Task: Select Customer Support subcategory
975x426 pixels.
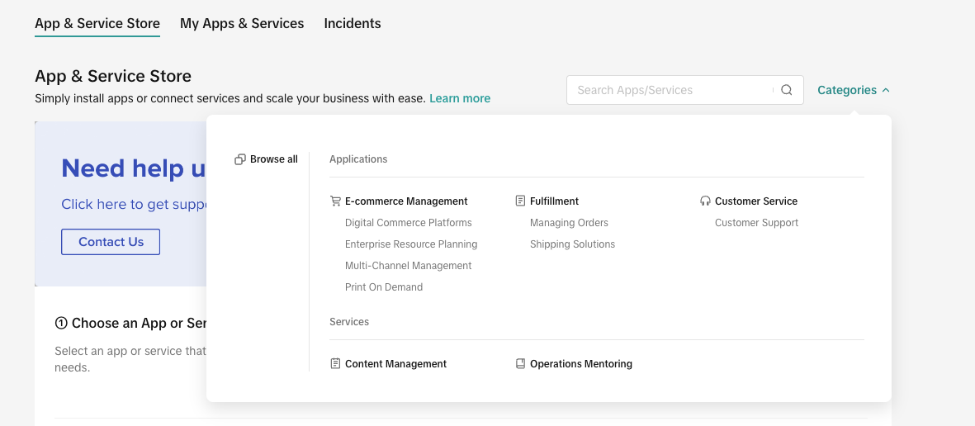Action: (756, 223)
